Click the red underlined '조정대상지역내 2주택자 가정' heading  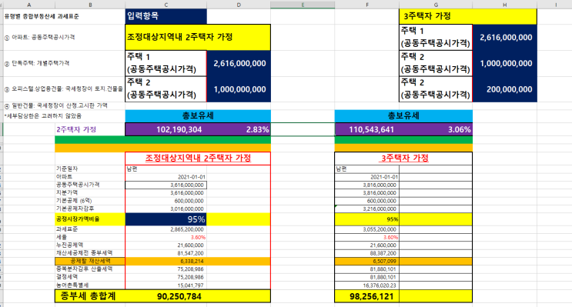tap(198, 159)
